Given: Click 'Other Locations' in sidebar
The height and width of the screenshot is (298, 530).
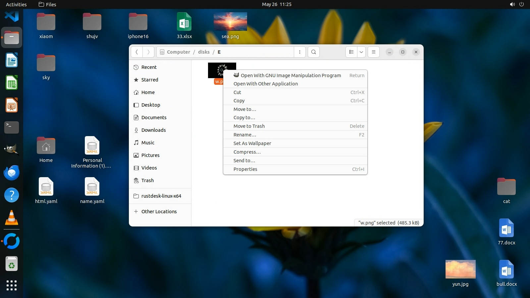Looking at the screenshot, I should pos(159,212).
